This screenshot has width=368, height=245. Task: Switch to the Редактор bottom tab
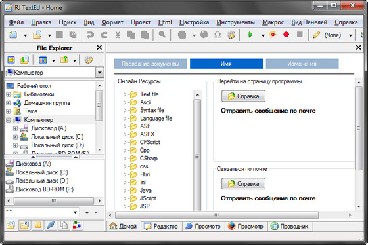161,226
